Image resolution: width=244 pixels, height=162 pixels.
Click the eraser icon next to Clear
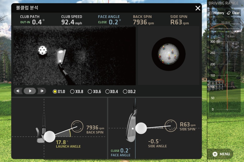coord(229,13)
